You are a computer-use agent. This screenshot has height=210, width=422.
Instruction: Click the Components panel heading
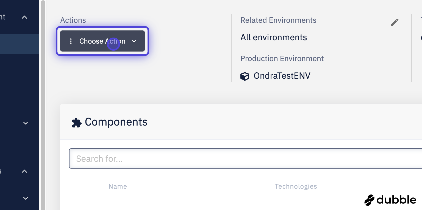(x=116, y=122)
